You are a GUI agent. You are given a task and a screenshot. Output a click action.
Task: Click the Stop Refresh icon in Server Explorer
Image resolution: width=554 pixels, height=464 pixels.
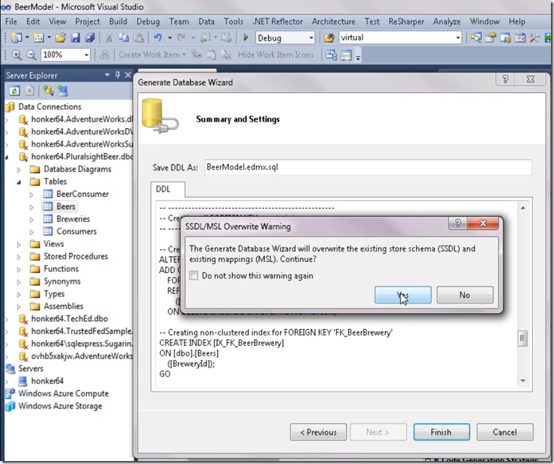(30, 91)
